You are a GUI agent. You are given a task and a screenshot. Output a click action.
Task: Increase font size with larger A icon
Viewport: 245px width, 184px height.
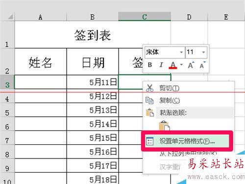(x=191, y=65)
